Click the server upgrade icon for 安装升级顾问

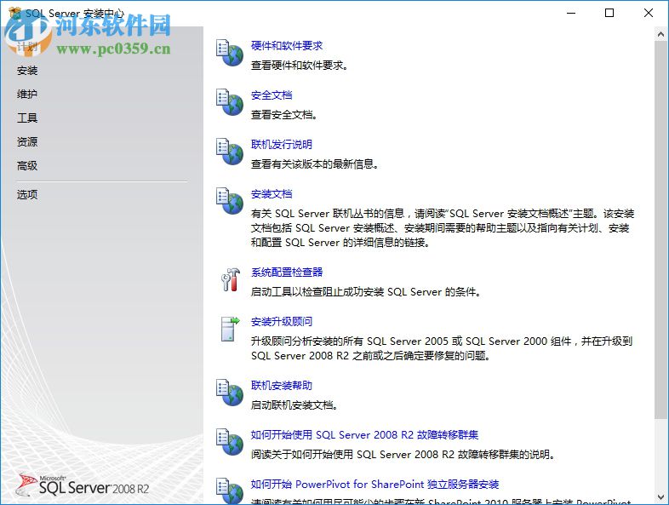[231, 329]
